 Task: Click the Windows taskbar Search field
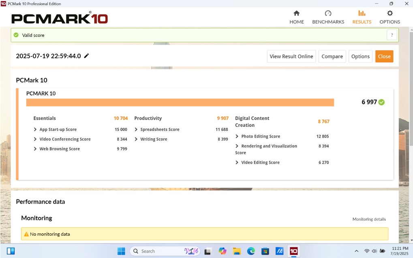[164, 251]
